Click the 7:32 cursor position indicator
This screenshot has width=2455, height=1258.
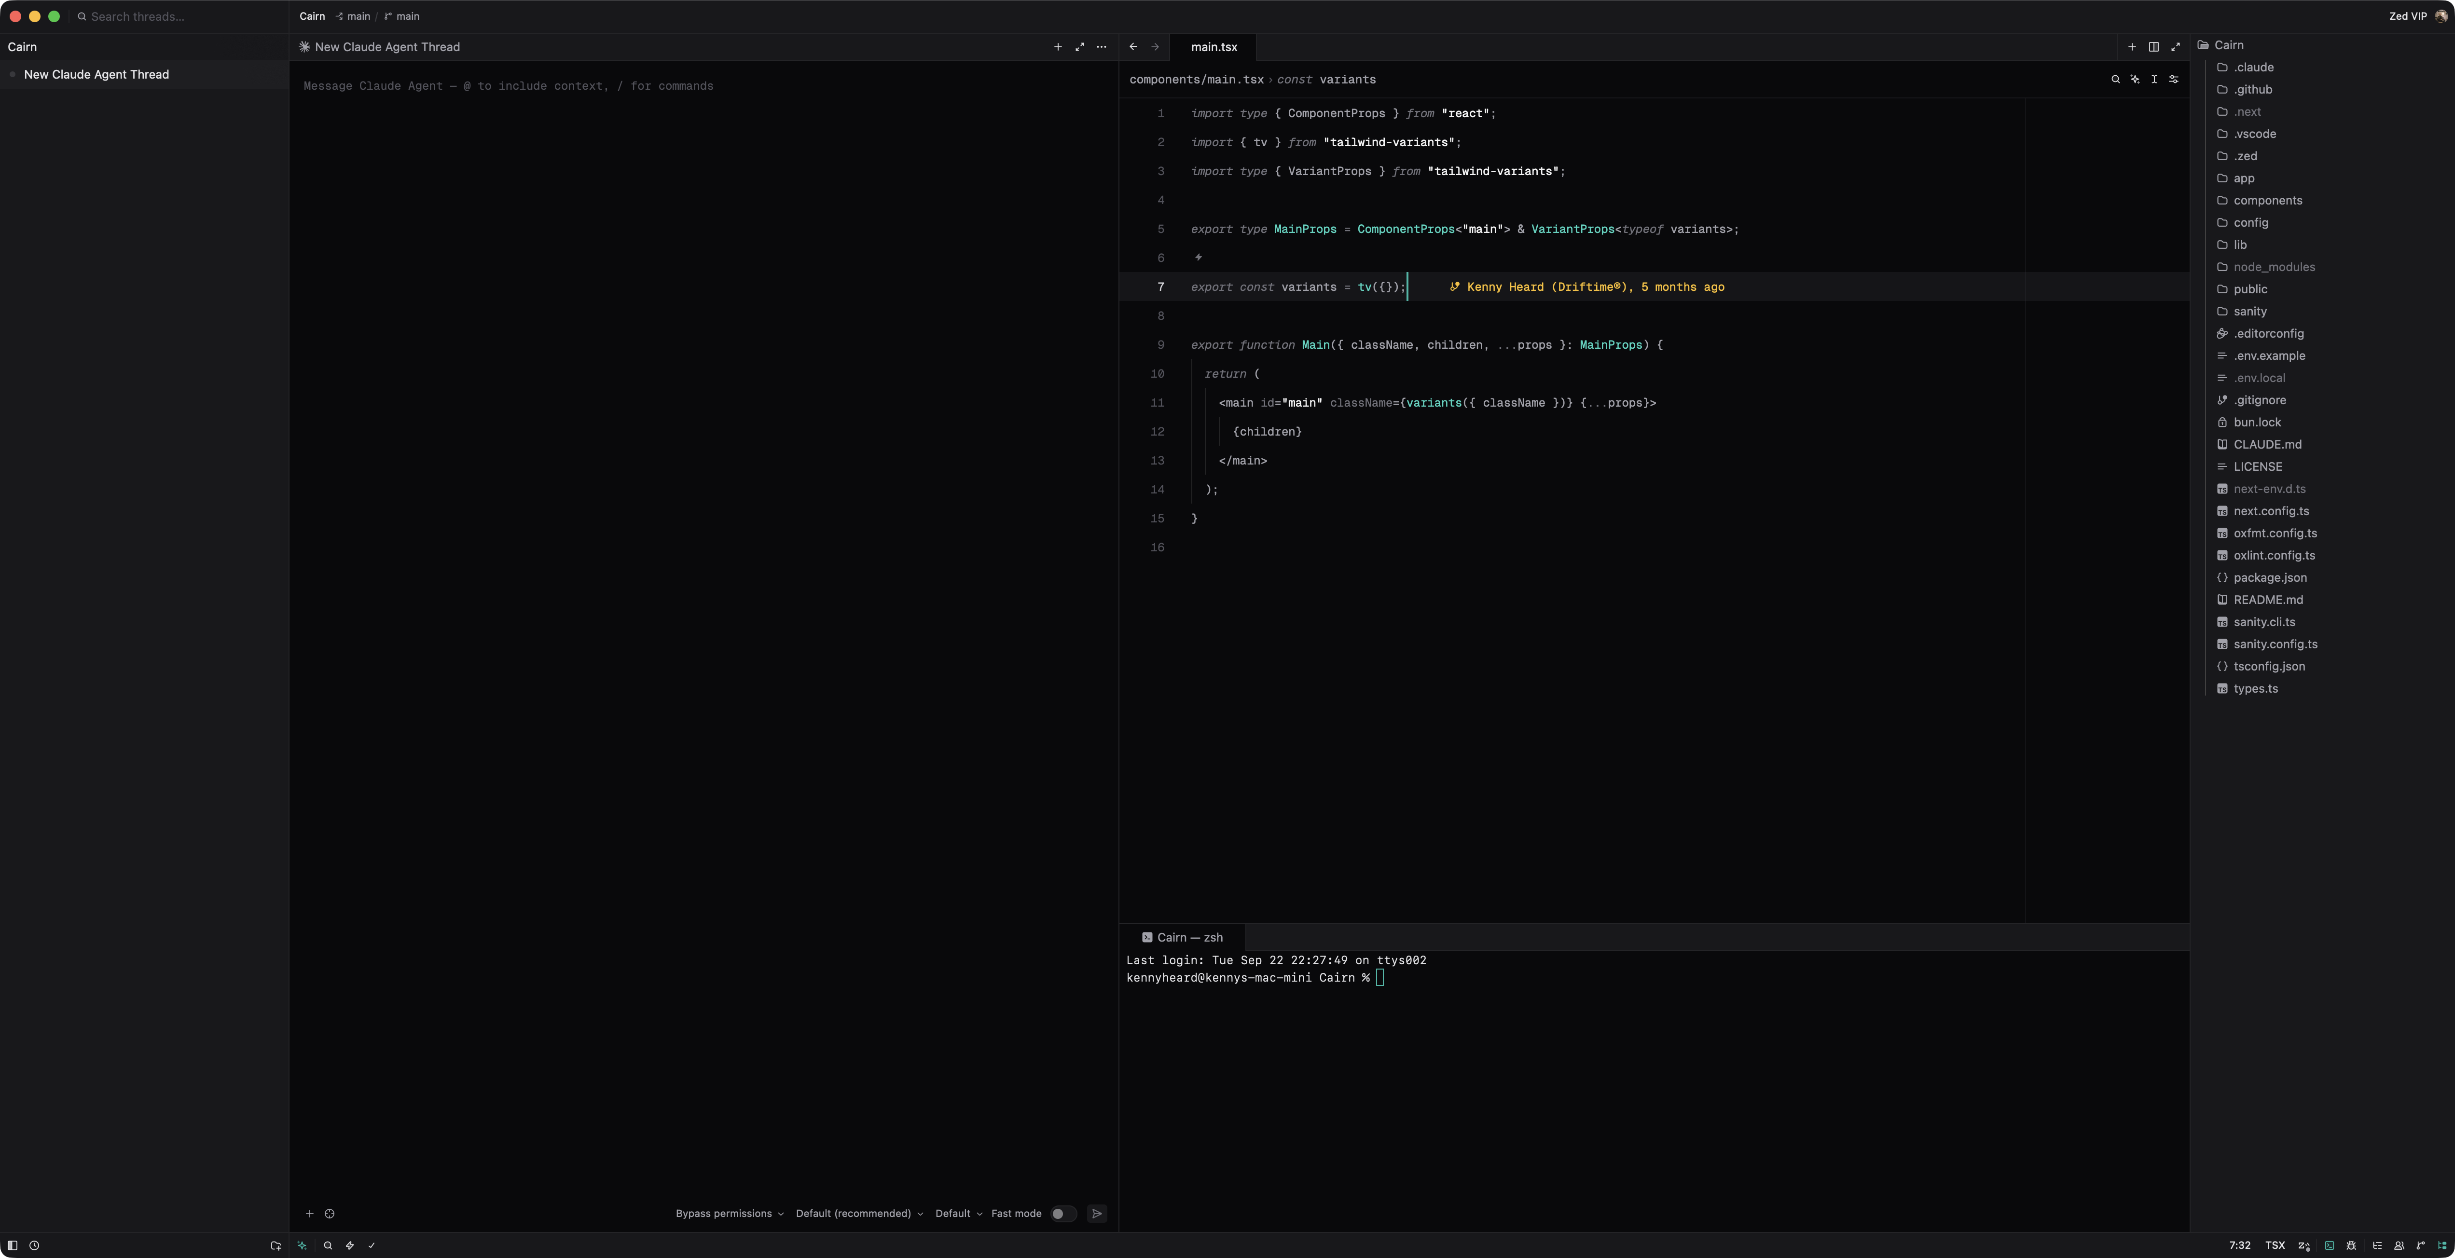2240,1245
